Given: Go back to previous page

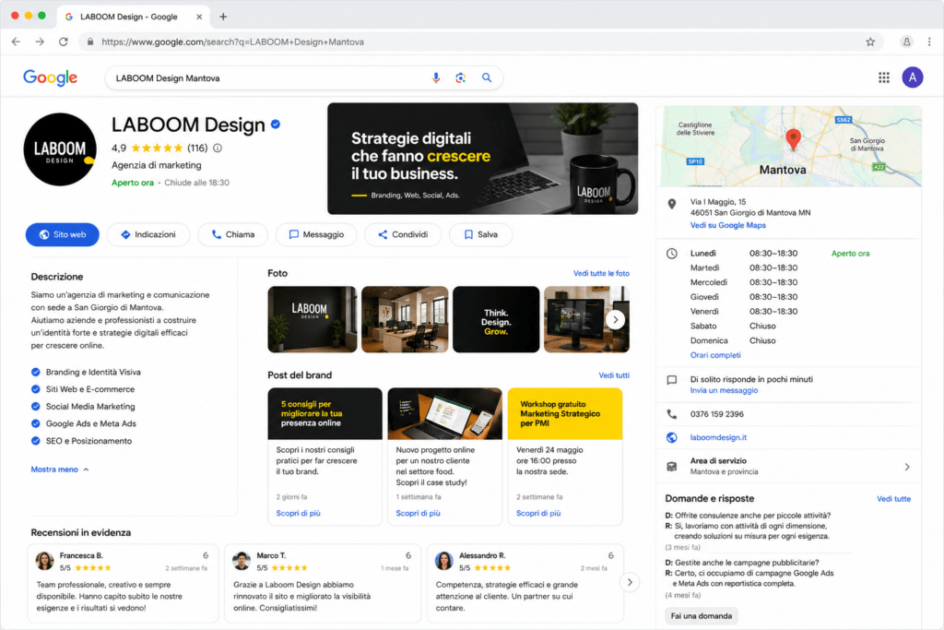Looking at the screenshot, I should coord(16,42).
